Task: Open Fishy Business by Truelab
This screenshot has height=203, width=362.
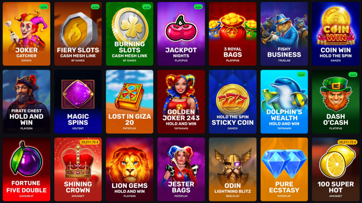Action: click(x=284, y=34)
